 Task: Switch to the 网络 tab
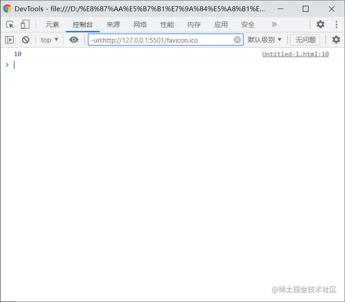coord(140,24)
